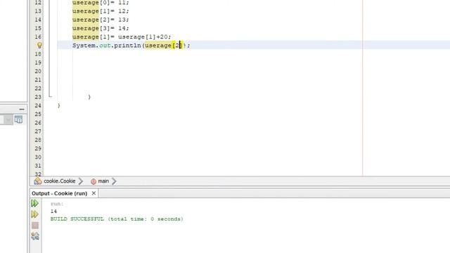450x253 pixels.
Task: Collapse the code fold marker ending at line 23
Action: pyautogui.click(x=50, y=96)
